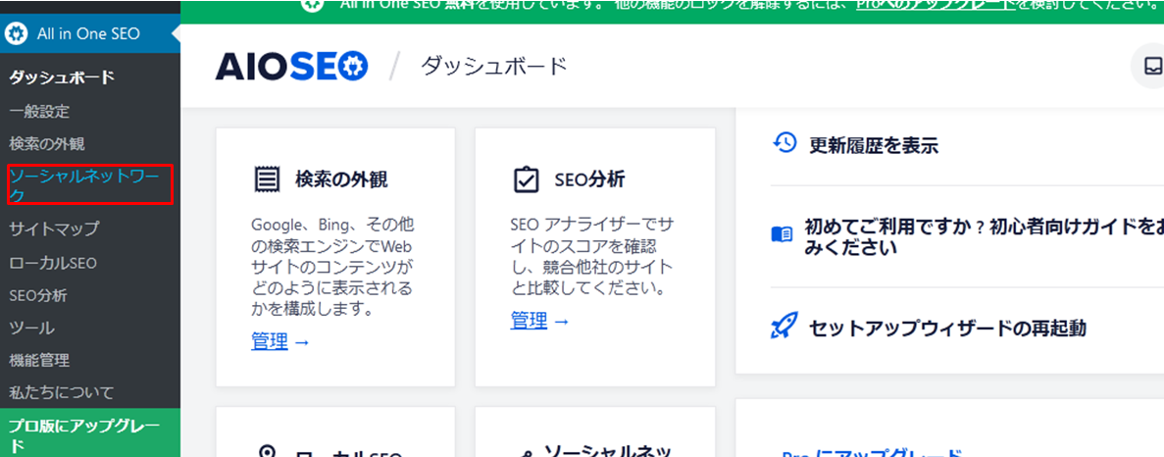Click 検索の外観 card heading
This screenshot has height=457, width=1164.
341,179
